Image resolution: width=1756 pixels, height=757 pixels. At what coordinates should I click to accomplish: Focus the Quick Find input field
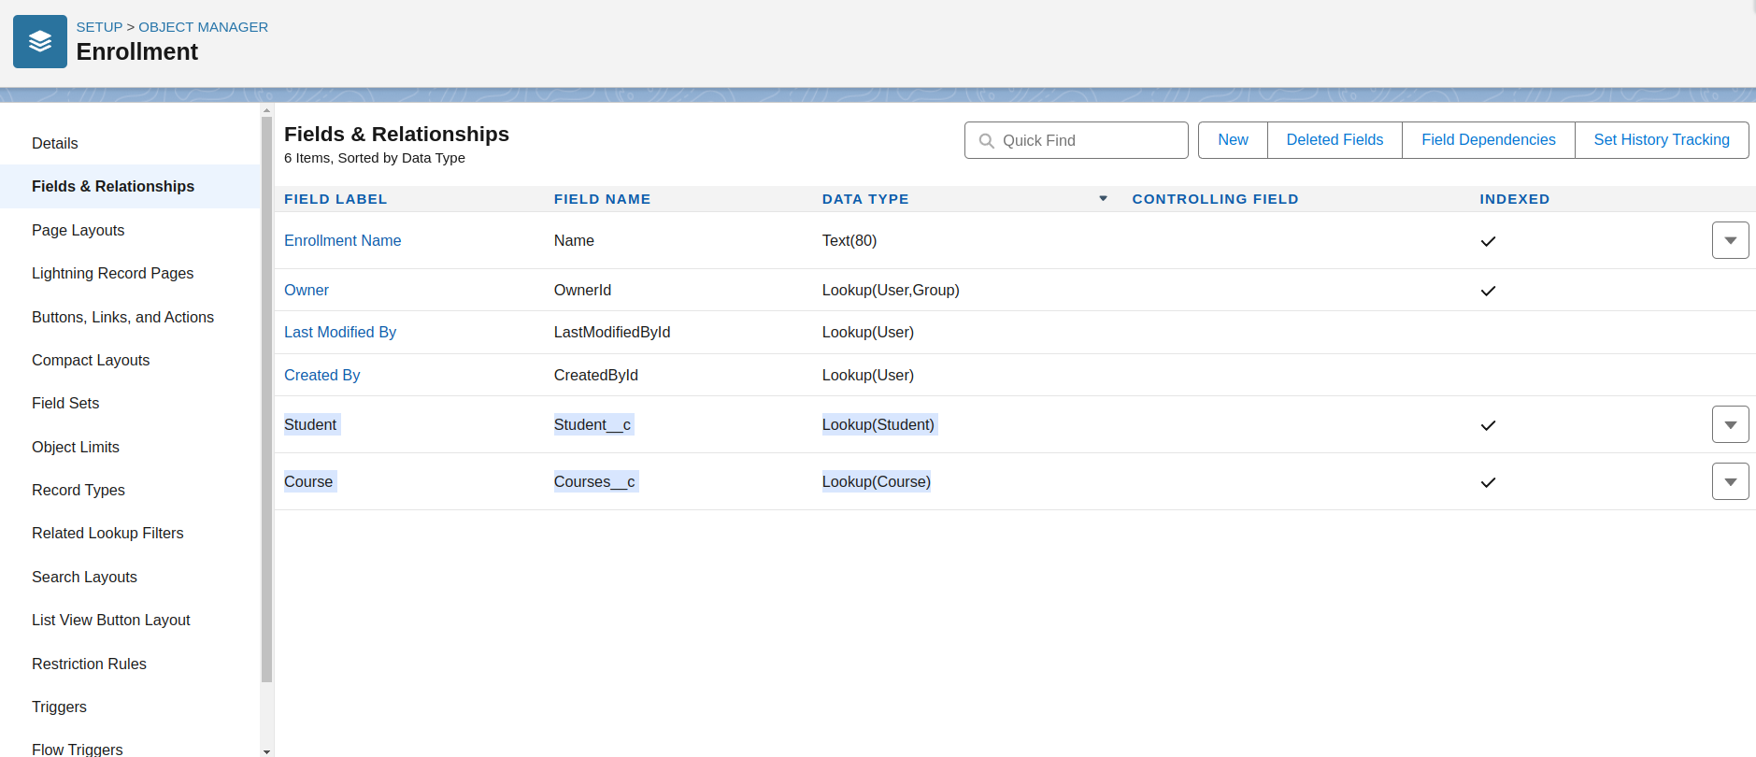1076,140
